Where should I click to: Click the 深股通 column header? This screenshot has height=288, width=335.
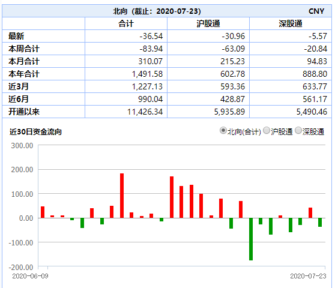[291, 23]
